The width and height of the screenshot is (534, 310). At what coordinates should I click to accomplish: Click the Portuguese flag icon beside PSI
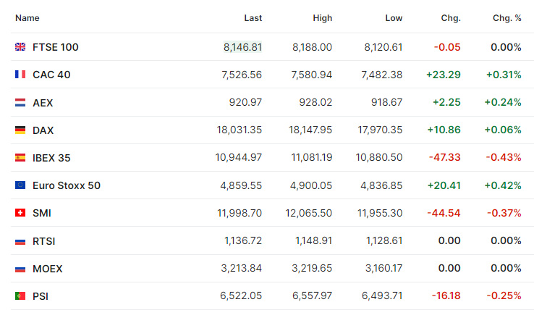point(20,296)
